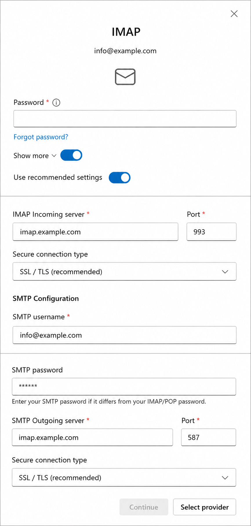The height and width of the screenshot is (526, 251).
Task: Click the password info icon
Action: pos(56,103)
